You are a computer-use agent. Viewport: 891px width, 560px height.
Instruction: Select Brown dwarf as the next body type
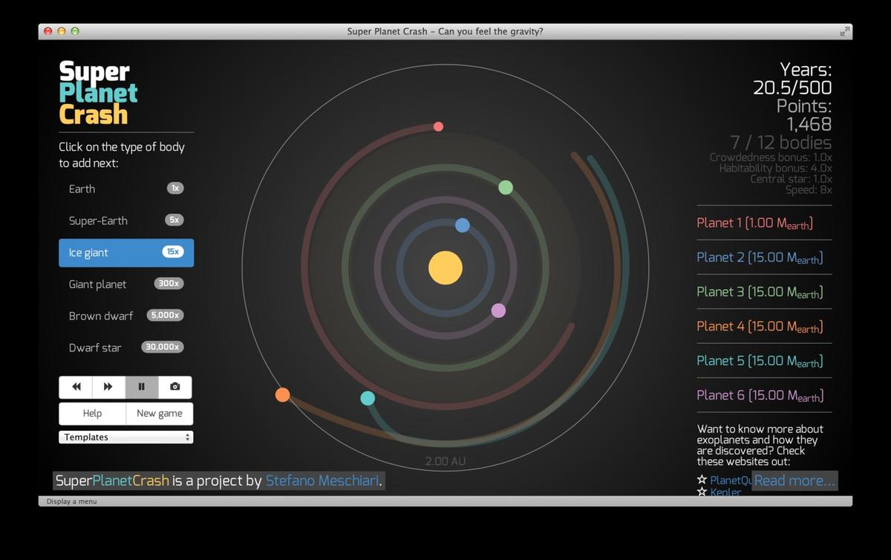[125, 316]
